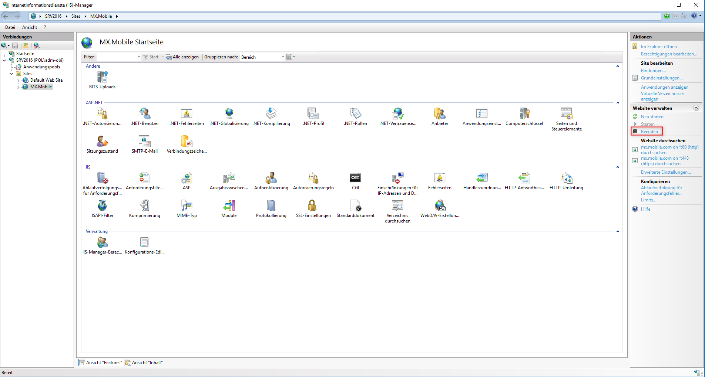Open the Authentifizierung feature icon
The width and height of the screenshot is (705, 377).
pyautogui.click(x=271, y=178)
